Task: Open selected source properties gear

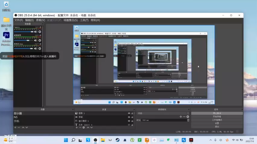Action: pyautogui.click(x=84, y=127)
